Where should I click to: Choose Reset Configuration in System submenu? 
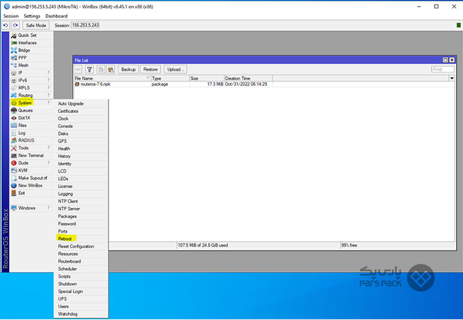(81, 246)
